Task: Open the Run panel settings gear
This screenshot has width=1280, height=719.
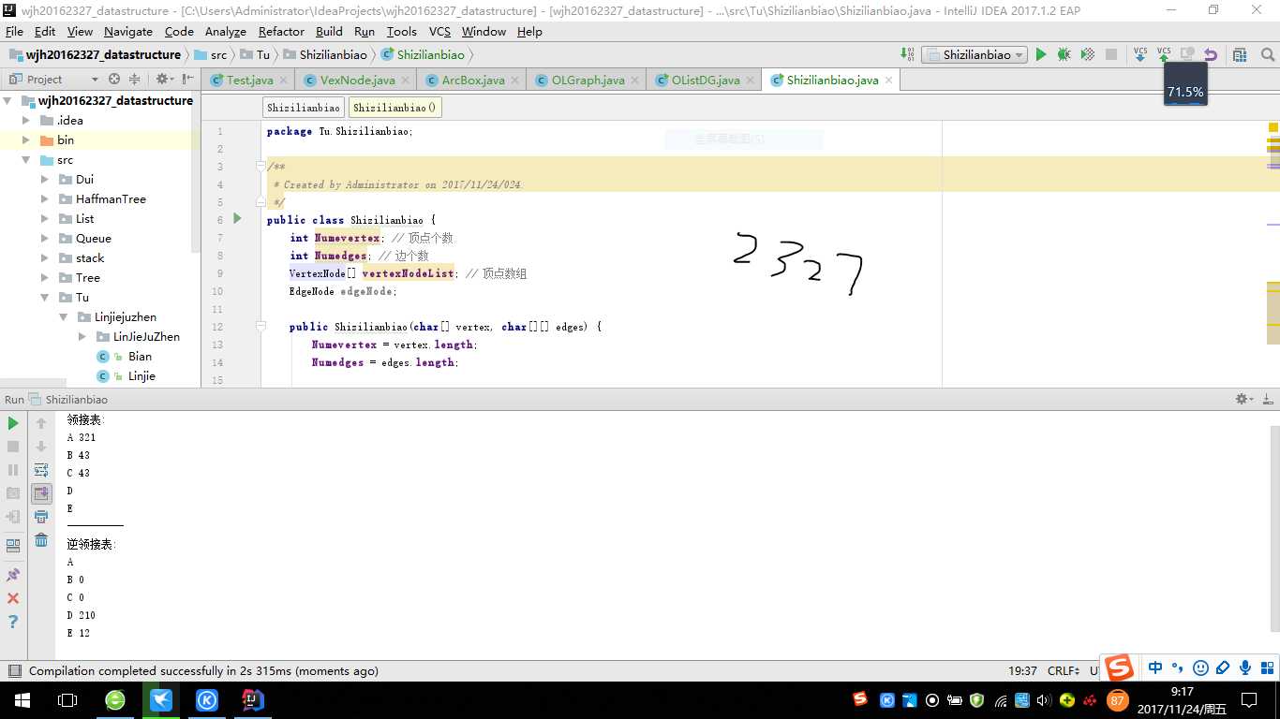Action: click(x=1243, y=399)
